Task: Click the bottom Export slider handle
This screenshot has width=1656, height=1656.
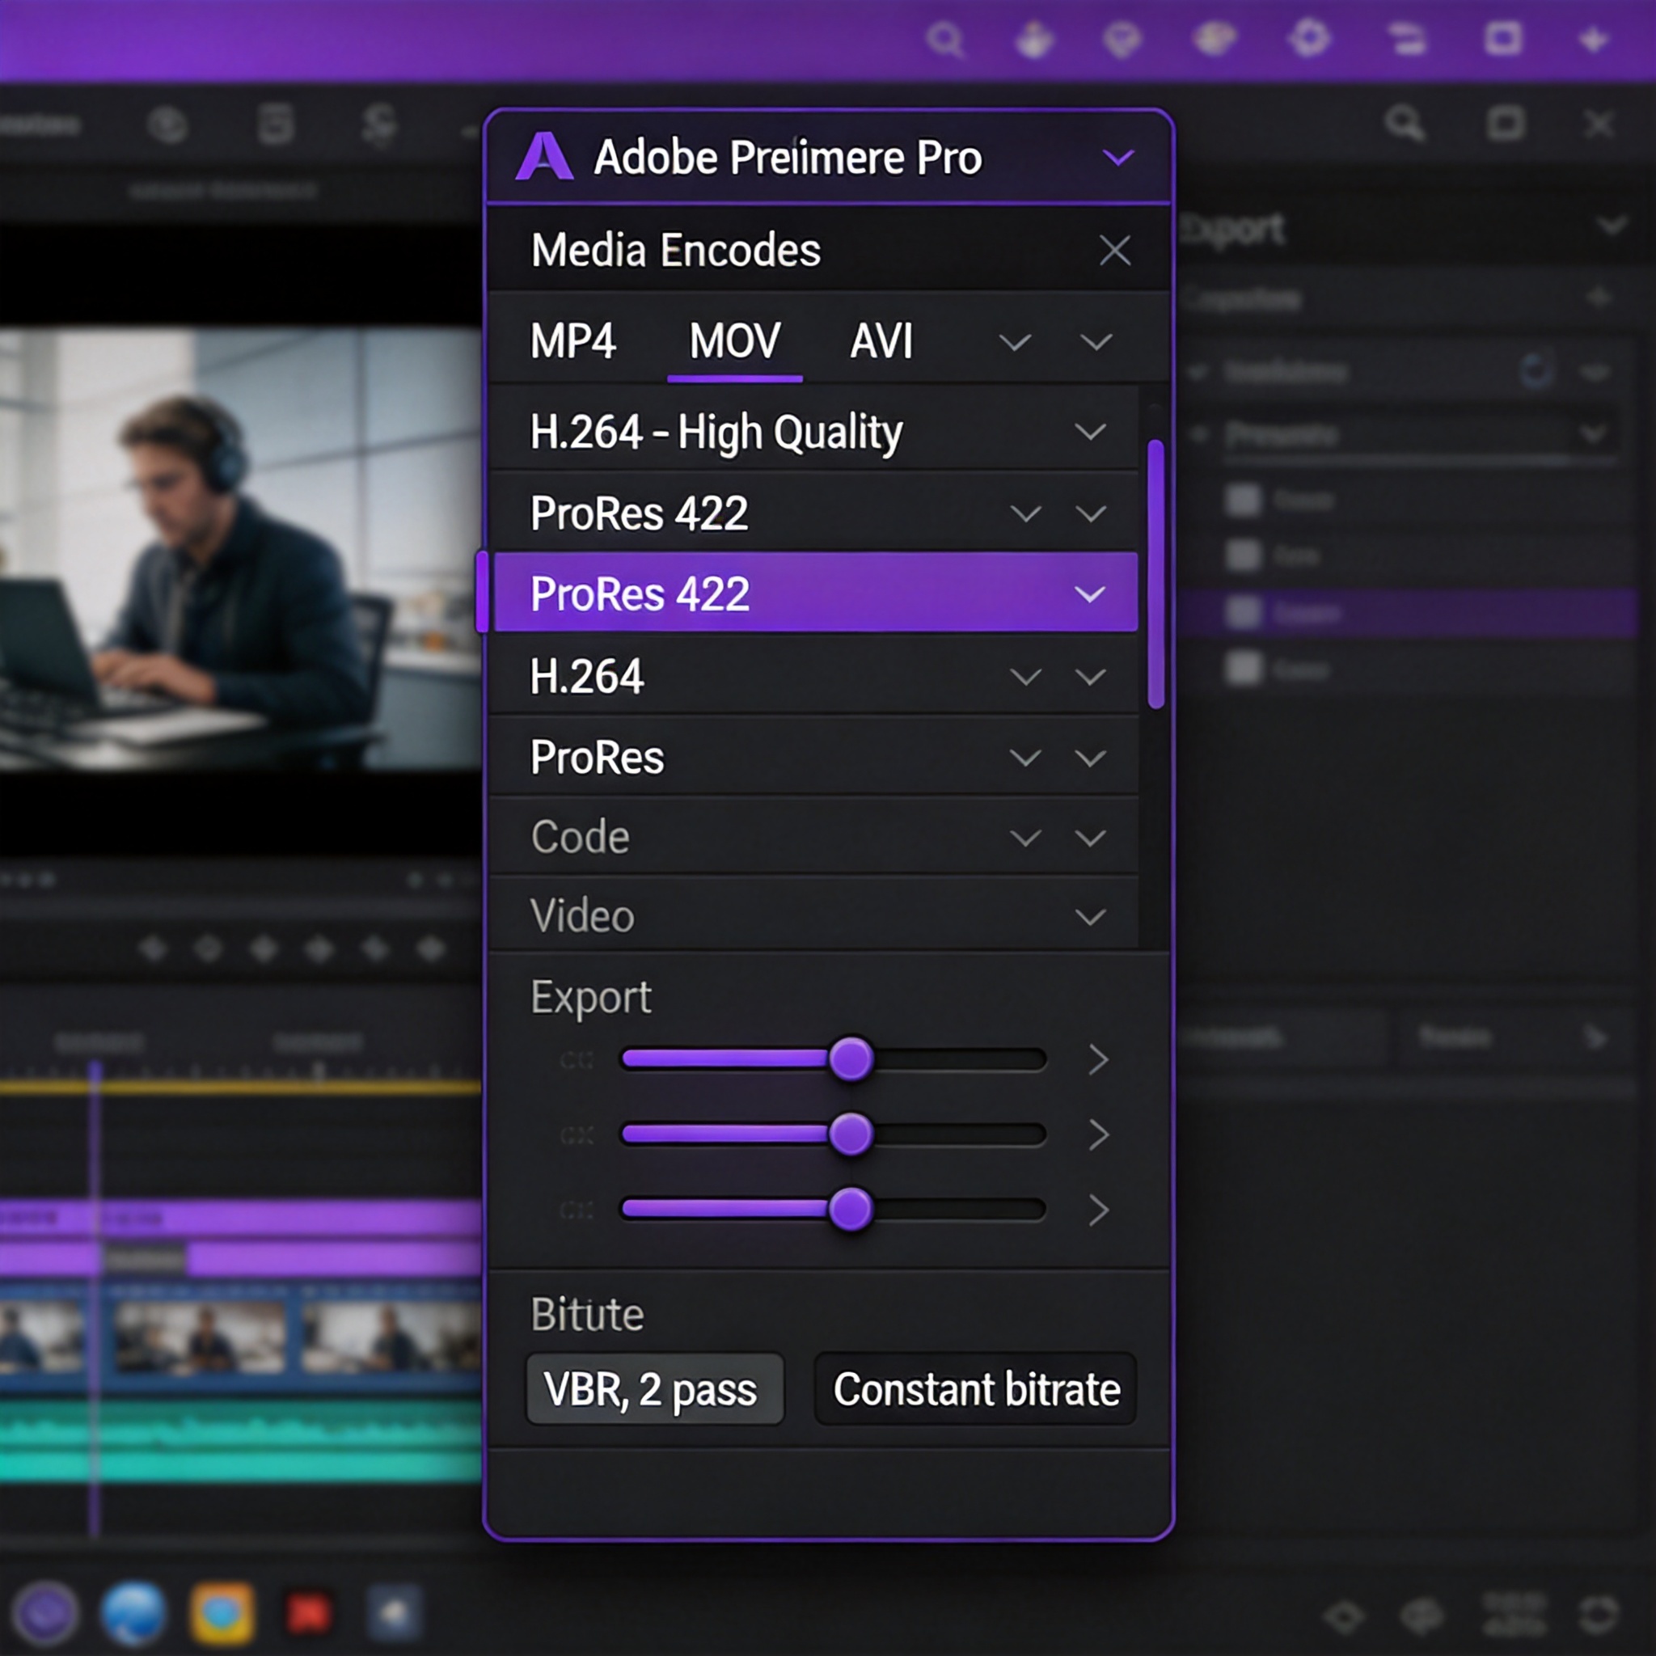Action: (x=851, y=1209)
